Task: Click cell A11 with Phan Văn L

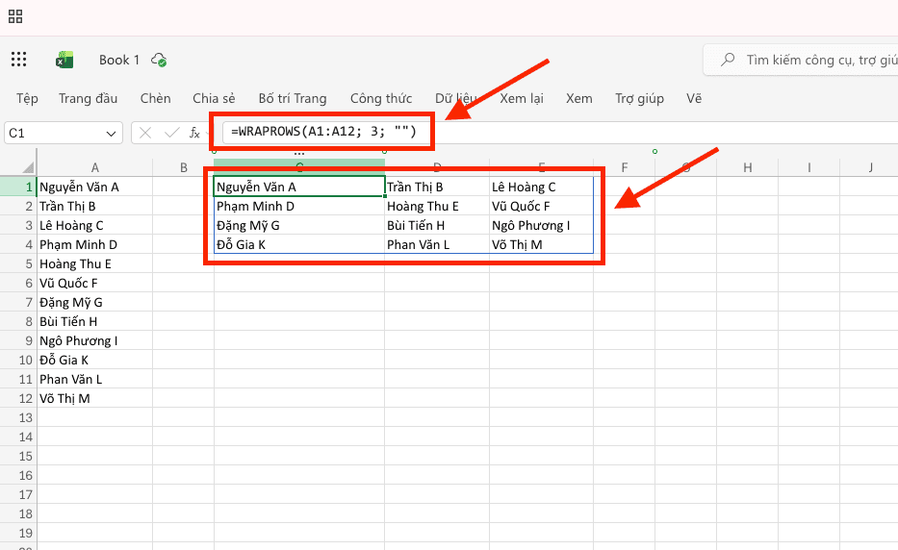Action: pyautogui.click(x=95, y=380)
